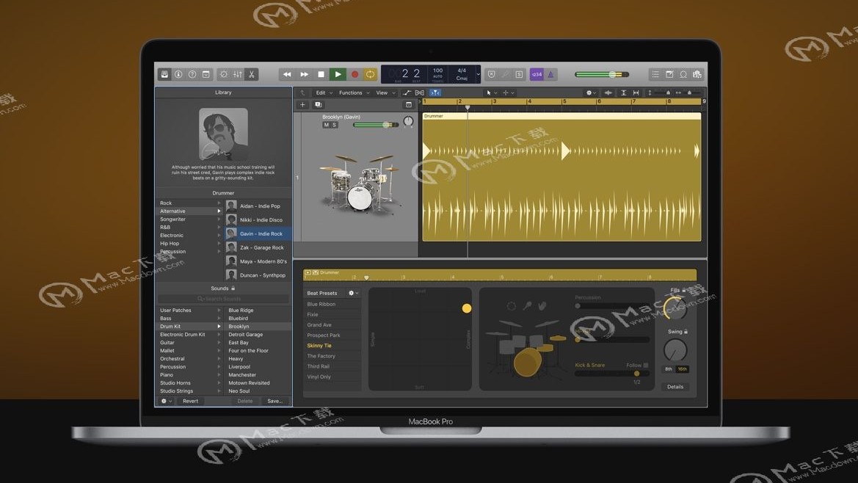
Task: Solo the Brooklyn (Gavin) track
Action: [335, 125]
